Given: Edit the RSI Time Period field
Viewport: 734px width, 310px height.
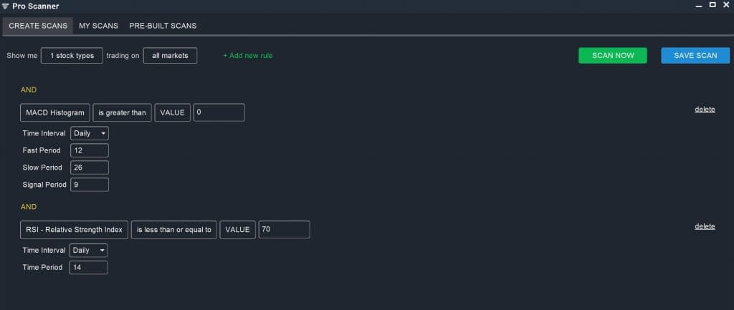Looking at the screenshot, I should click(88, 268).
